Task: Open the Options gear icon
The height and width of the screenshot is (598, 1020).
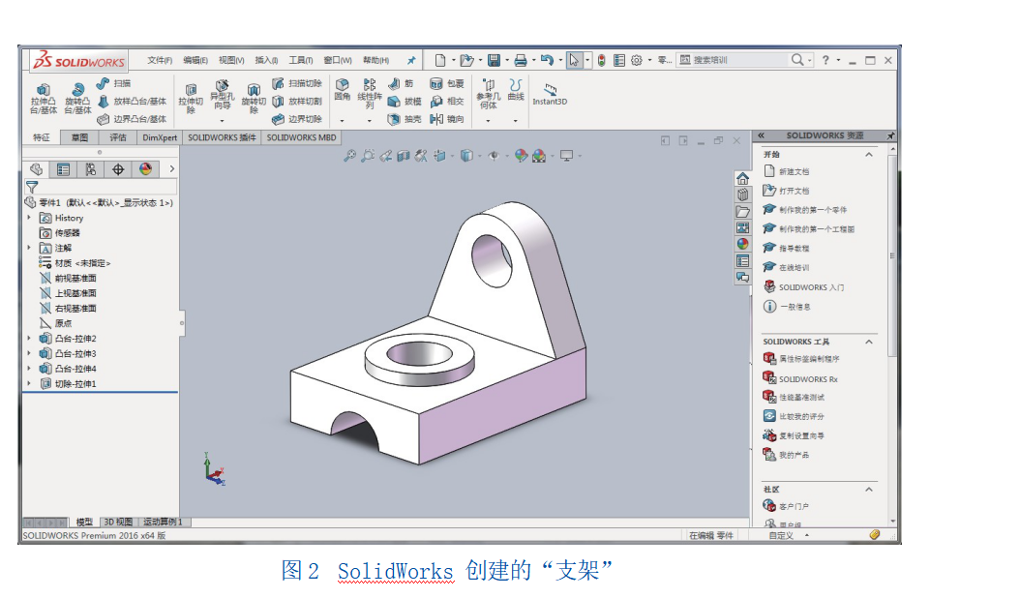Action: pyautogui.click(x=636, y=61)
